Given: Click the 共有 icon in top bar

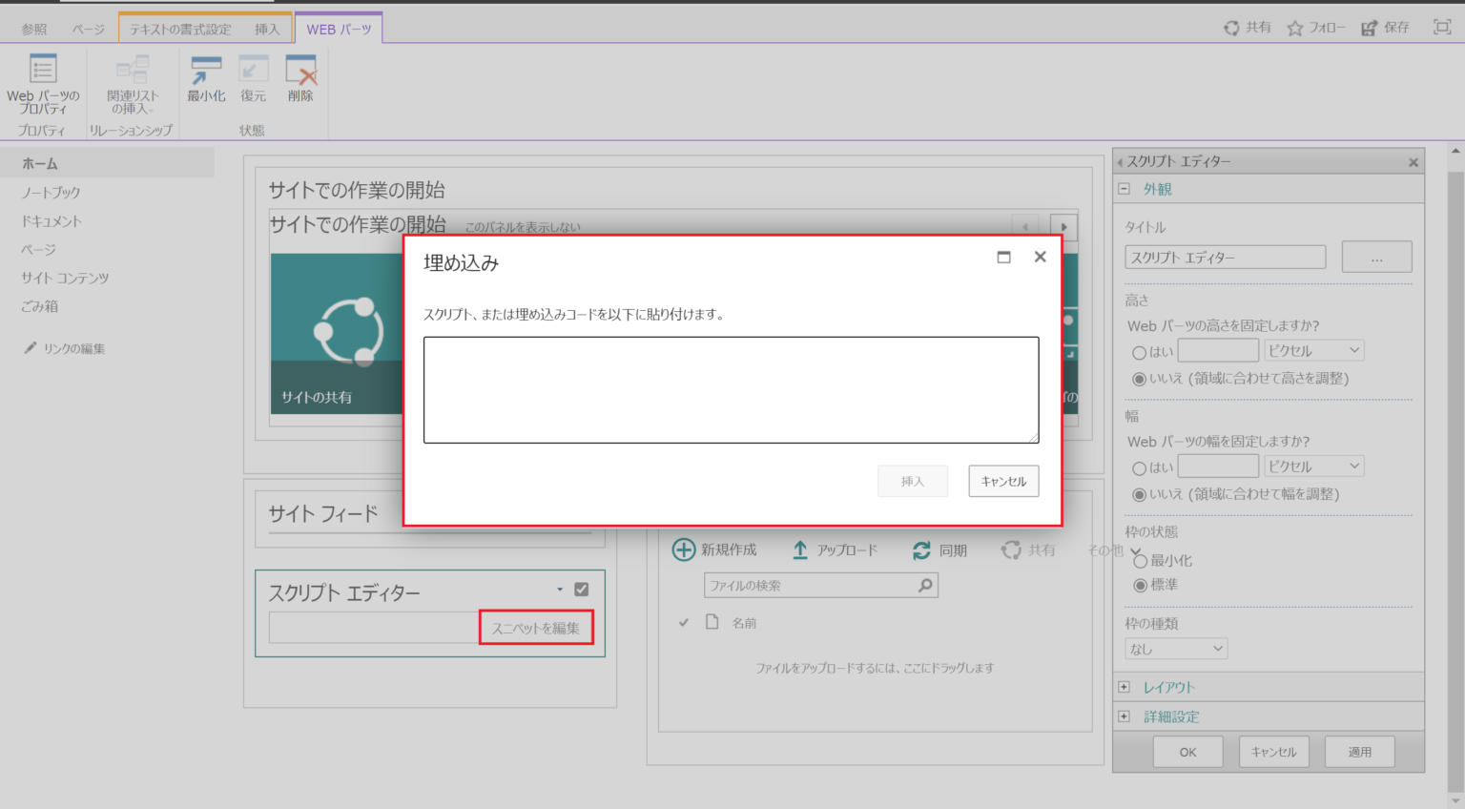Looking at the screenshot, I should 1231,29.
